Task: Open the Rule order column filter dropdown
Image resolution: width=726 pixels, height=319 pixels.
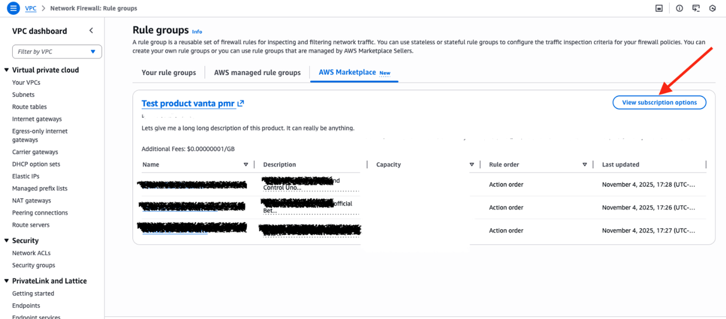Action: pos(584,164)
